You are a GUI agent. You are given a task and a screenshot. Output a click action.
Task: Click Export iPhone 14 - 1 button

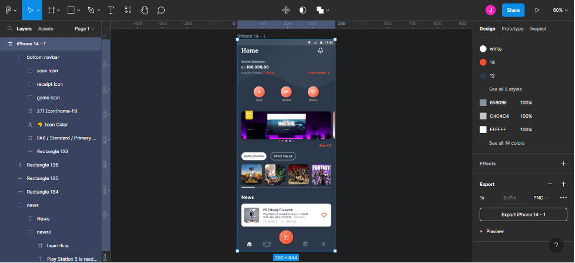coord(523,215)
